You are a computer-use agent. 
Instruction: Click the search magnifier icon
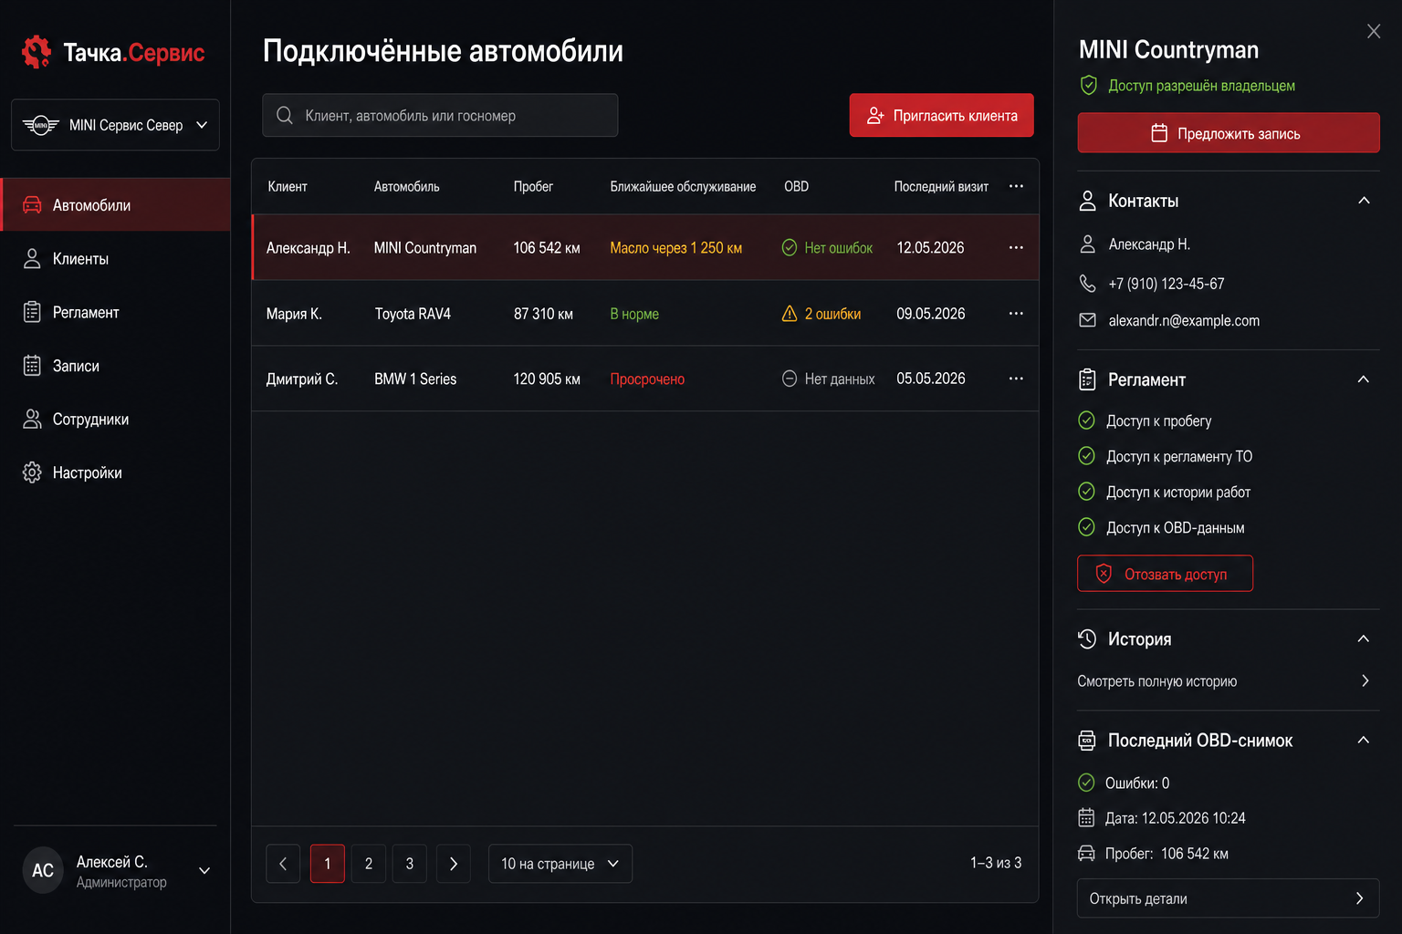coord(285,115)
